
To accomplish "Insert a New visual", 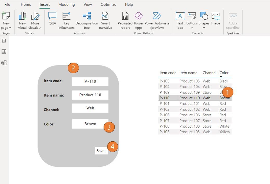I will pos(22,21).
